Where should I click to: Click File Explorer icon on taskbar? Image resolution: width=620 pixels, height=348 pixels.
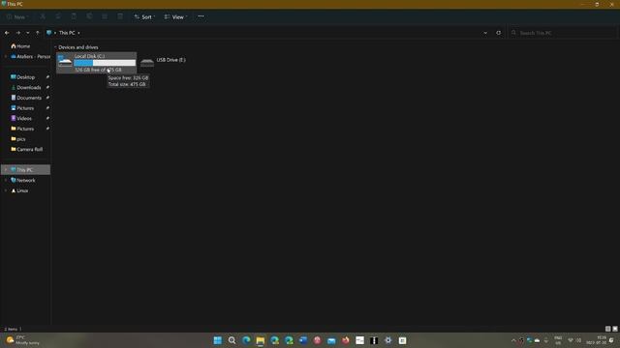click(x=261, y=340)
